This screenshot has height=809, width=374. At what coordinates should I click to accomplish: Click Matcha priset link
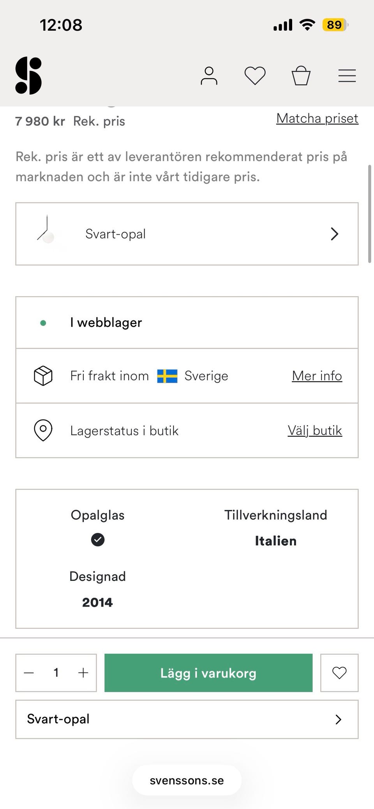(x=317, y=118)
